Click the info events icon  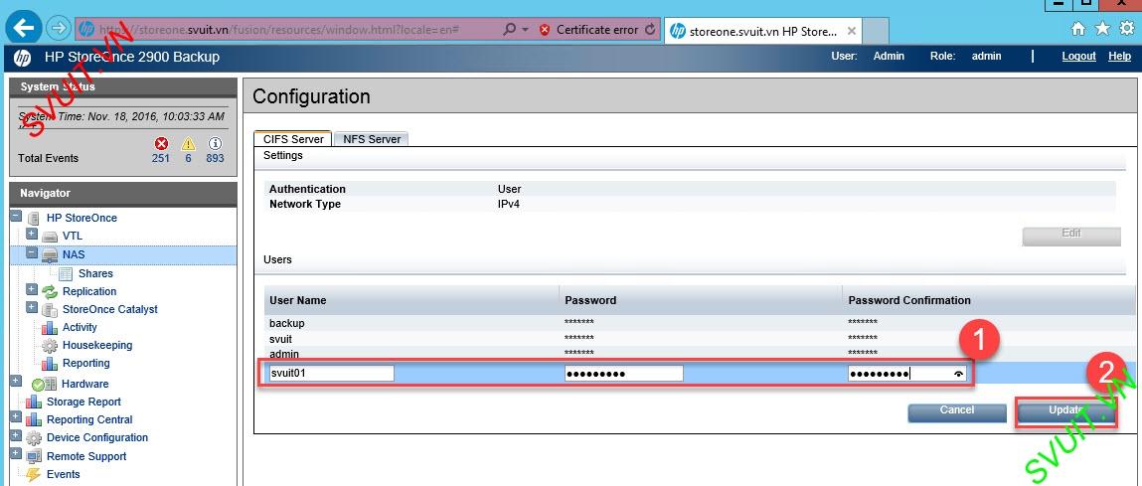coord(215,143)
